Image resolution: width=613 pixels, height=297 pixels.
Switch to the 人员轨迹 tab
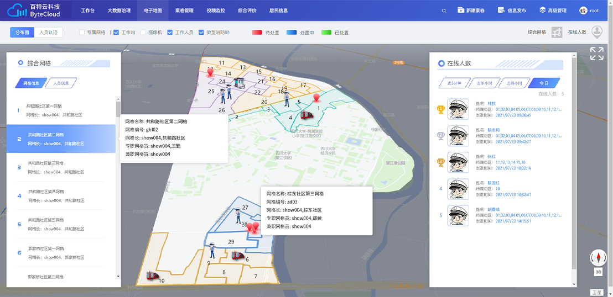(48, 33)
